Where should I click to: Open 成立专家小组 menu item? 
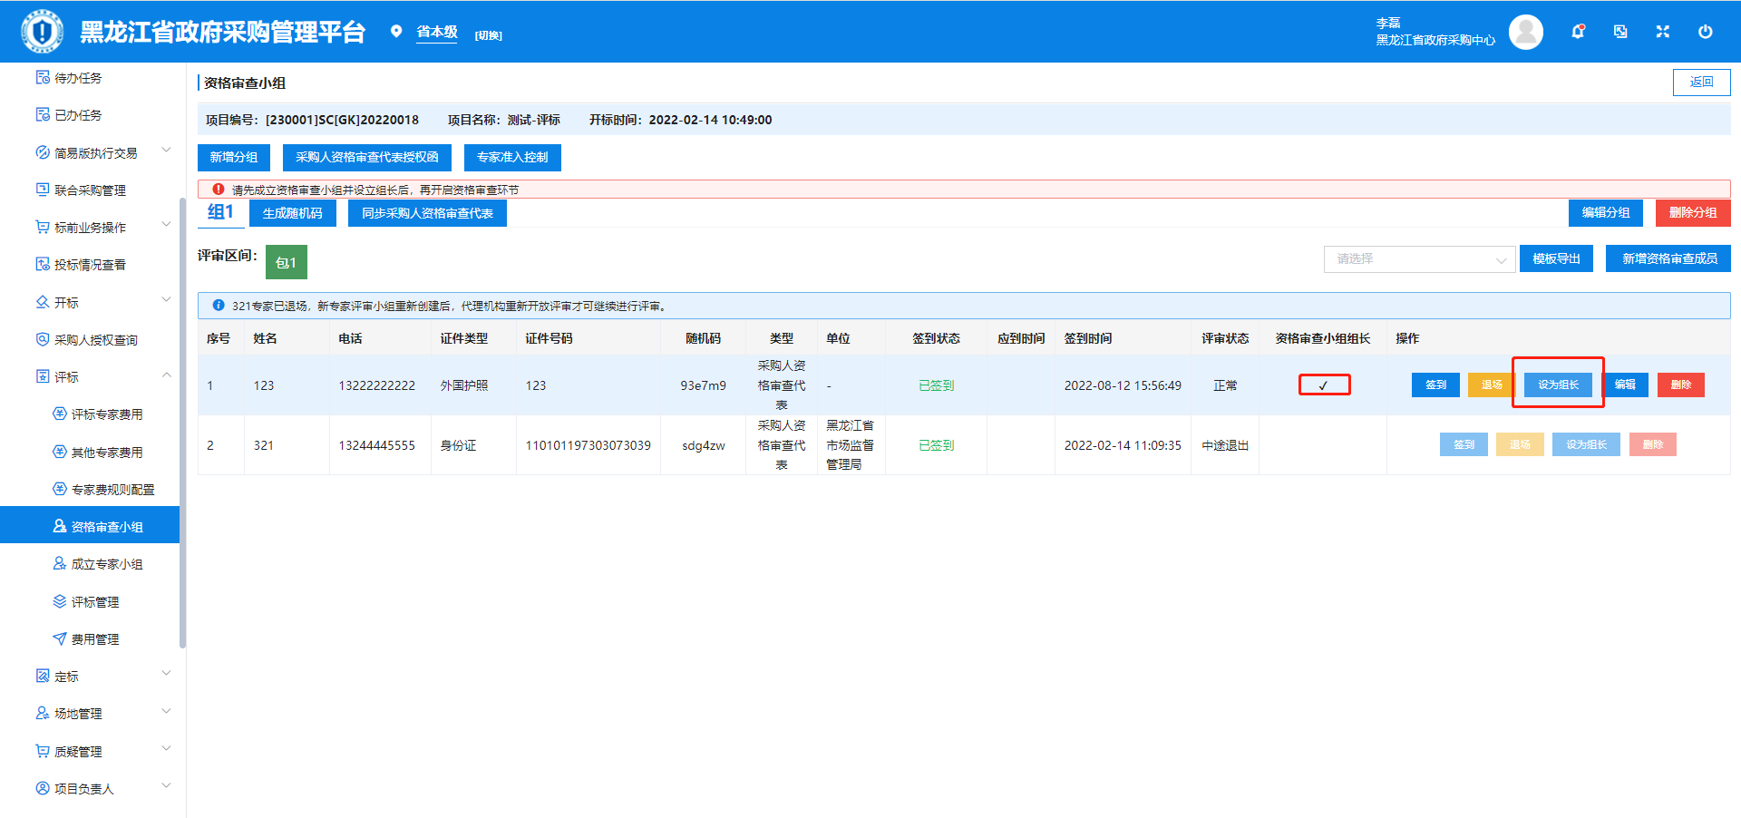[x=90, y=564]
